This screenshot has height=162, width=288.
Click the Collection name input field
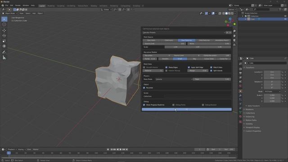(198, 96)
